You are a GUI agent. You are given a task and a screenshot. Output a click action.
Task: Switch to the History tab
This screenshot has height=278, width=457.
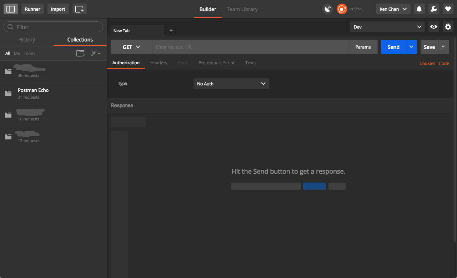[x=27, y=40]
